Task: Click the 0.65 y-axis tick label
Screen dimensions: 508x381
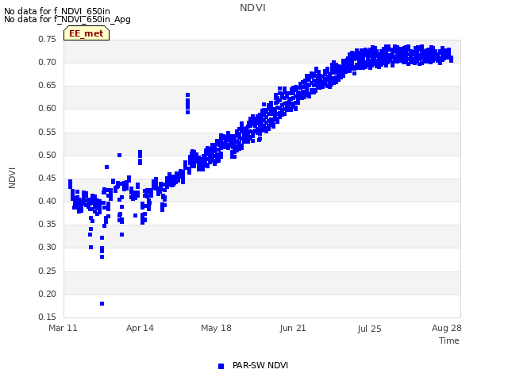Action: click(47, 85)
